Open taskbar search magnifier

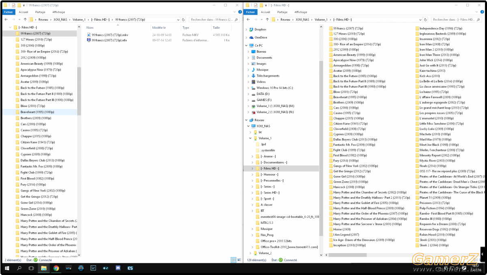(x=19, y=268)
